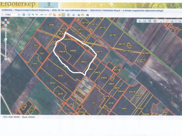Image resolution: width=182 pixels, height=136 pixels.
Task: Click the yellow message icon
Action: 83,15
